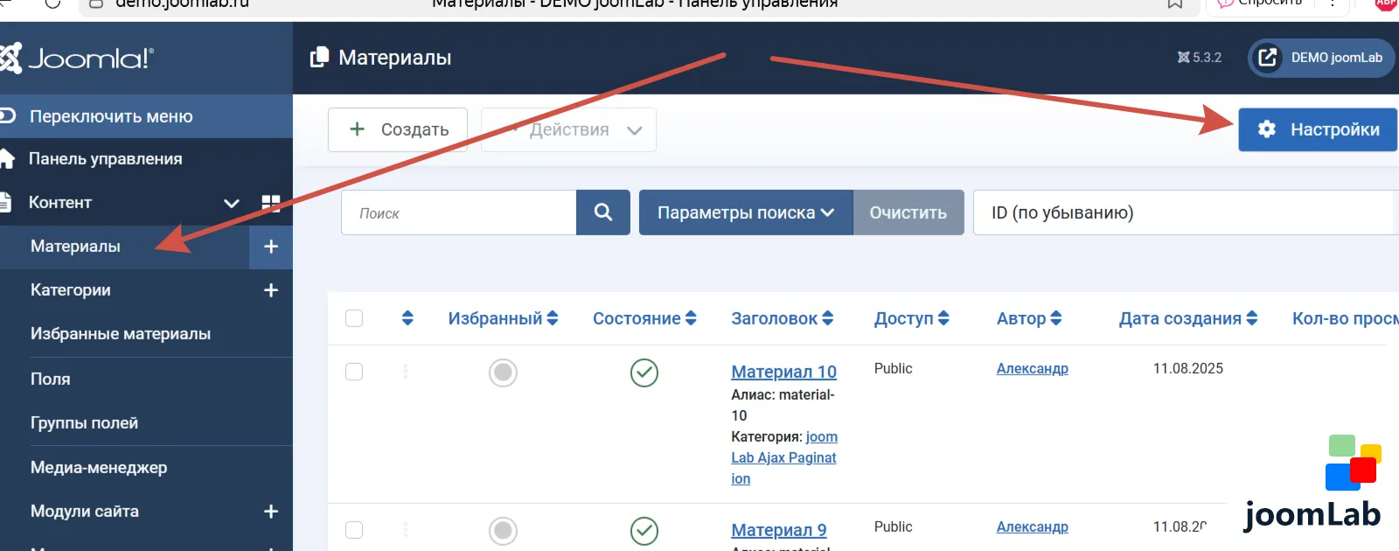
Task: Open Настройки options button
Action: [x=1318, y=129]
